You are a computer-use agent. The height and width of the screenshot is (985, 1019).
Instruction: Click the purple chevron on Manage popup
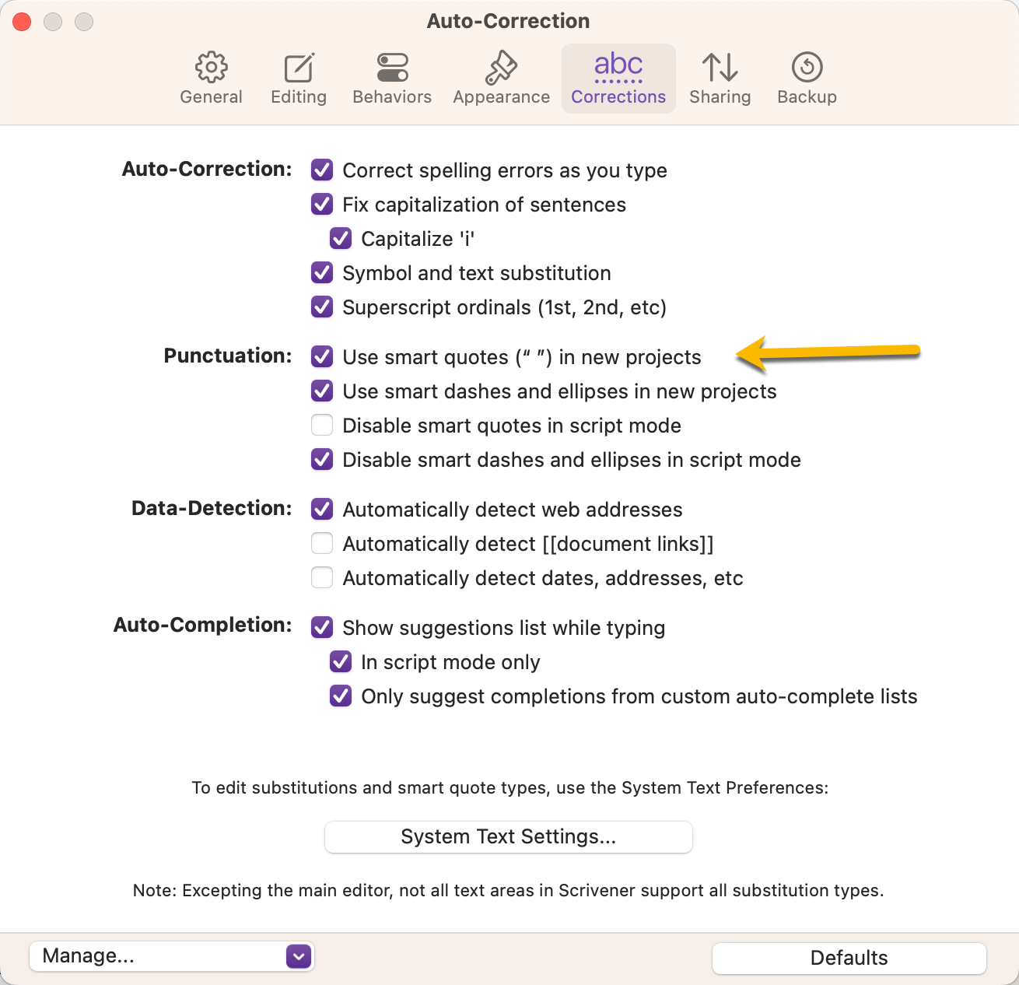point(299,956)
